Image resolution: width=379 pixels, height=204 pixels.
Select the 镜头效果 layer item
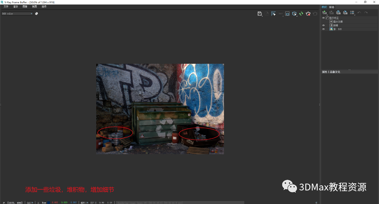(338, 22)
